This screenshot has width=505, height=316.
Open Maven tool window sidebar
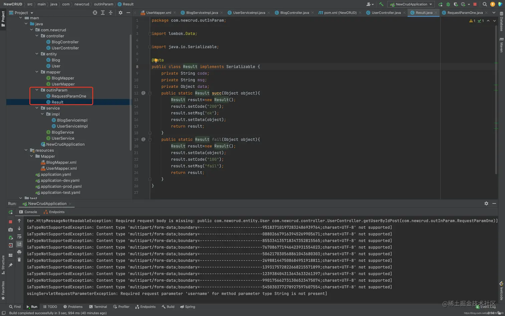tap(501, 45)
